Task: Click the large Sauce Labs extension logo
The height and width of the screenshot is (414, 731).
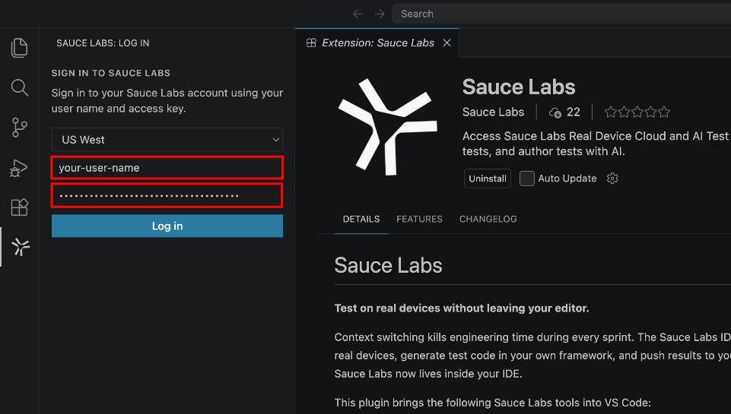Action: 388,127
